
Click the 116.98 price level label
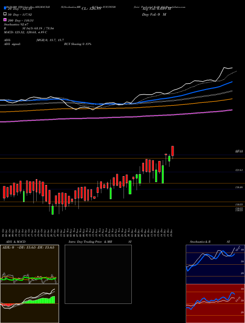[239, 187]
